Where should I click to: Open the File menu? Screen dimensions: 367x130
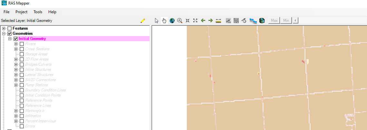click(x=6, y=12)
